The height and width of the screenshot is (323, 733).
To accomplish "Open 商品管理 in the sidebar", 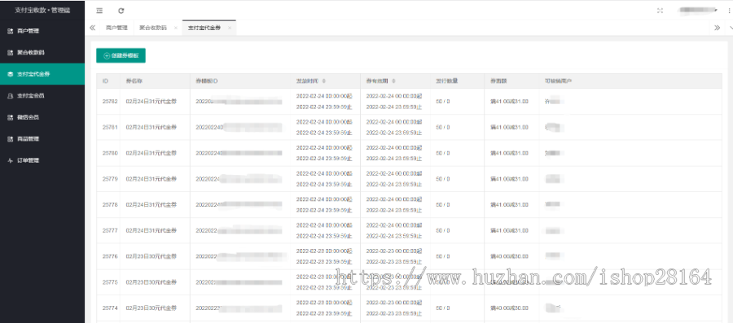I will point(42,138).
